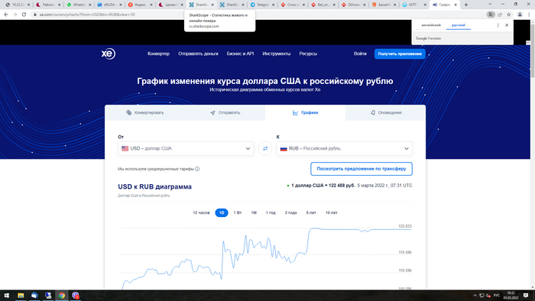Click the РУС language indicator in the taskbar
This screenshot has height=301, width=535.
coord(497,296)
